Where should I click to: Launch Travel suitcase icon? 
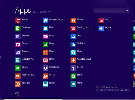[x=73, y=84]
